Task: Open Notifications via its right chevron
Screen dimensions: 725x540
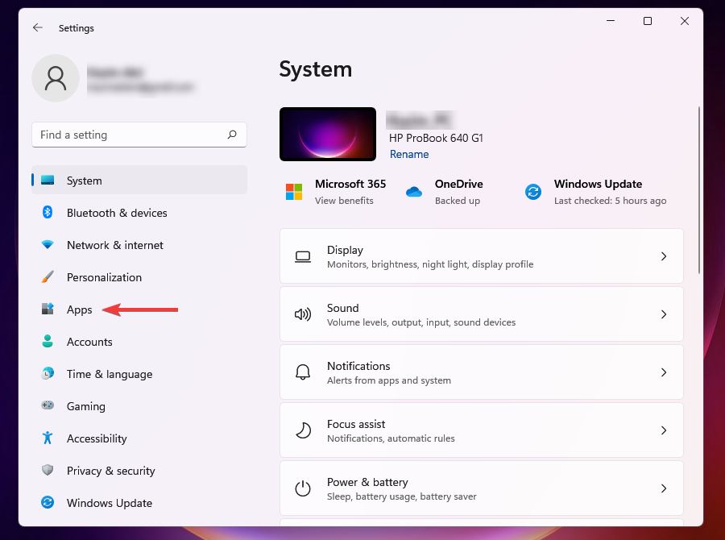Action: pyautogui.click(x=664, y=372)
